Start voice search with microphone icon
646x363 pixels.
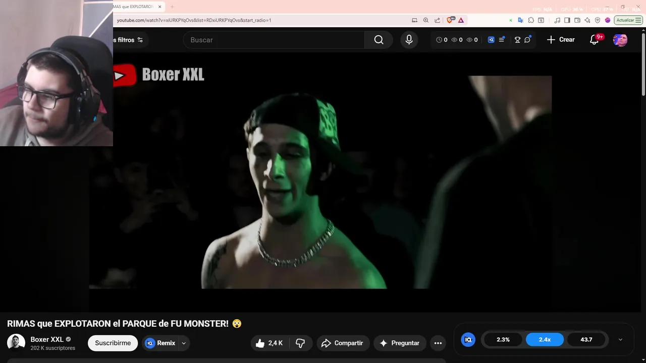(409, 40)
